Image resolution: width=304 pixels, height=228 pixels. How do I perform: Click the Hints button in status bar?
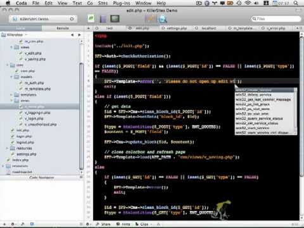point(123,224)
